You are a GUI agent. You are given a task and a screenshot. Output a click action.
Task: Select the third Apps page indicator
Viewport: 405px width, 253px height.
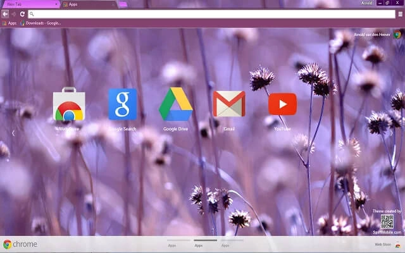click(232, 243)
